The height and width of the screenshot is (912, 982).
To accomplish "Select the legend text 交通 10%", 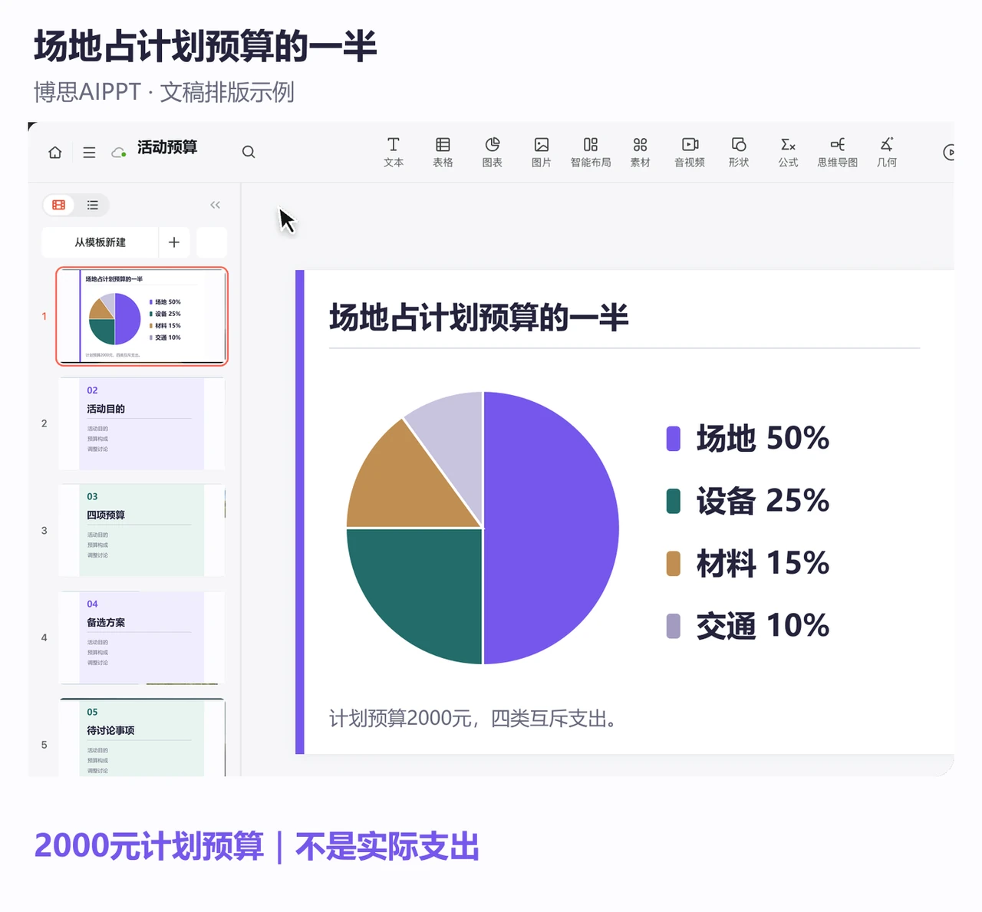I will [x=763, y=626].
